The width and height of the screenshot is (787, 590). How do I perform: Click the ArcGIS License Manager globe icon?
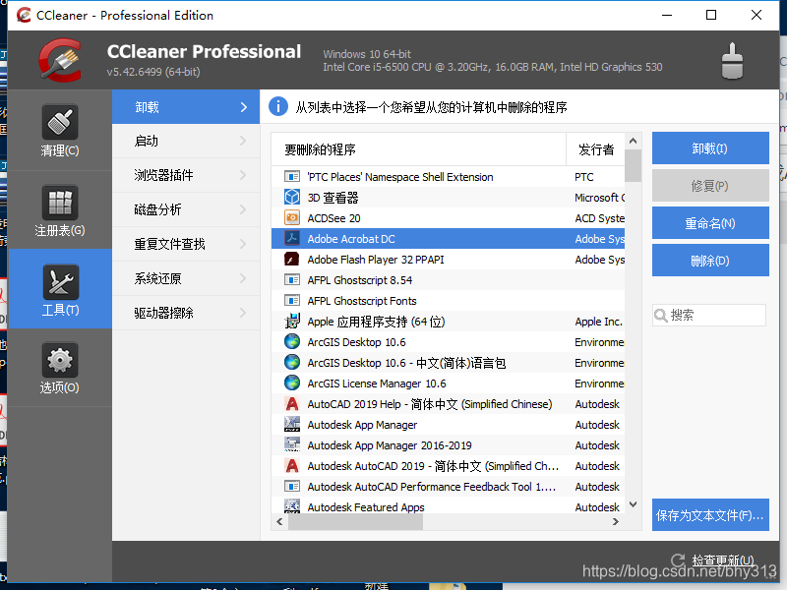tap(292, 383)
